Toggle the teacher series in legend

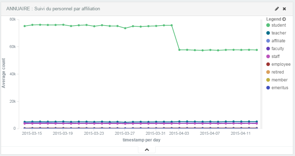click(279, 33)
